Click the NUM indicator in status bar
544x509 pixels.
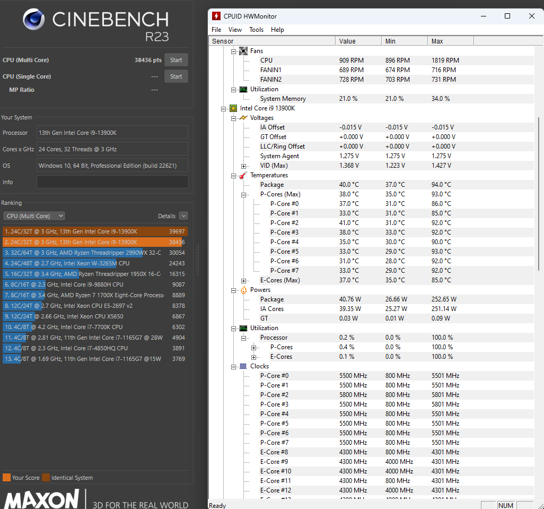tap(506, 505)
